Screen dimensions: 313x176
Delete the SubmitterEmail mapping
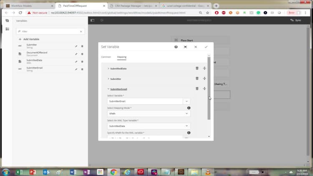click(197, 88)
